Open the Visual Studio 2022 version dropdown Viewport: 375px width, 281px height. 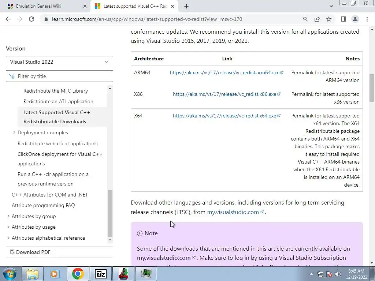coord(59,62)
